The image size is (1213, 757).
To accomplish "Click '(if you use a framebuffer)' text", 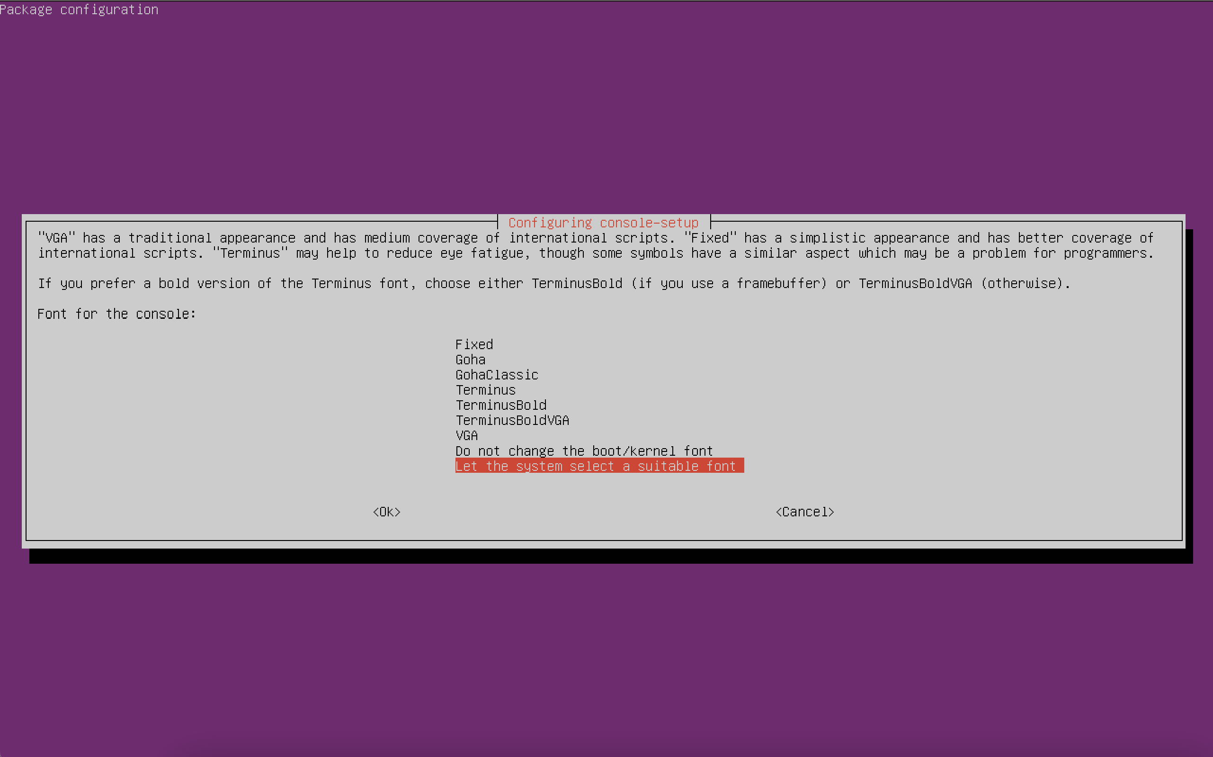I will click(x=729, y=283).
